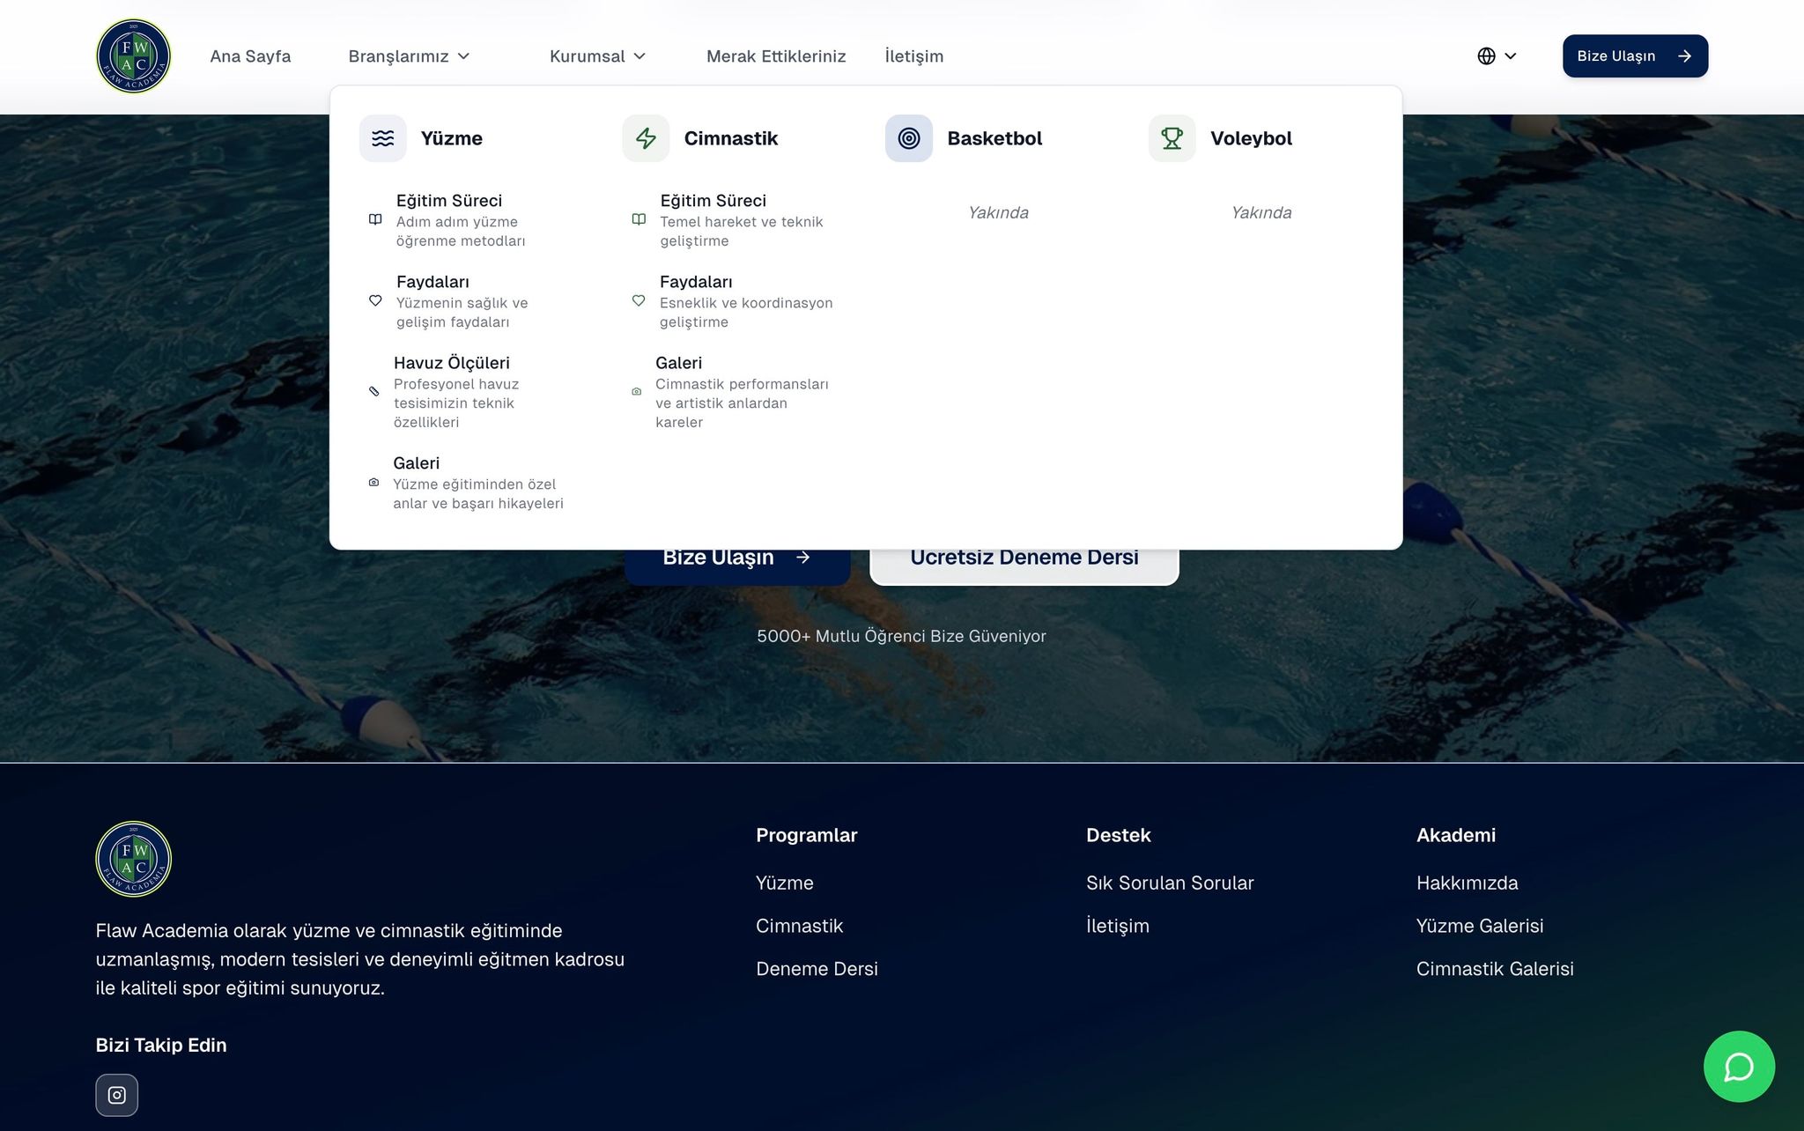Open Merak Ettikleriniz menu item
Screen dimensions: 1804x1131
[776, 56]
